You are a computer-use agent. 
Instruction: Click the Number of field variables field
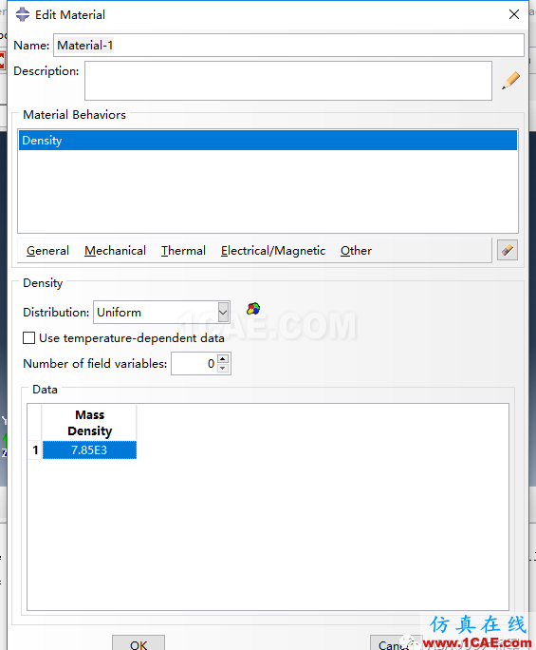click(194, 364)
